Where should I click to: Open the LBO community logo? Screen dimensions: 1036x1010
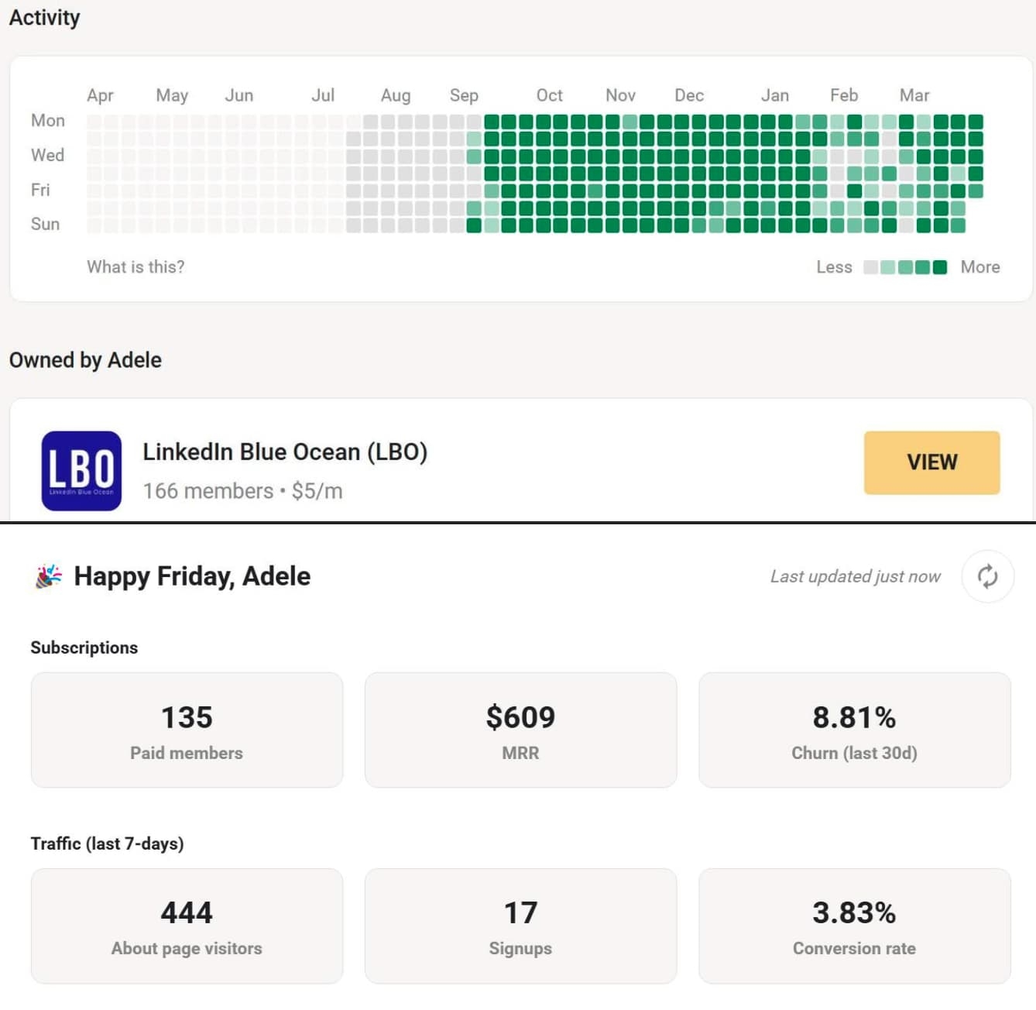click(81, 470)
